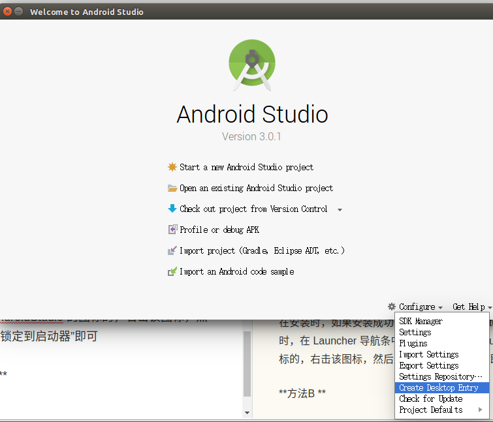Click the open folder icon

click(x=172, y=188)
